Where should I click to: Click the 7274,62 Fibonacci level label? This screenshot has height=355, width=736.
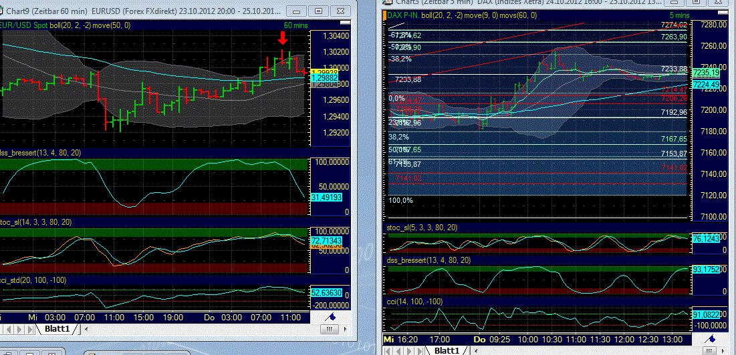tap(674, 25)
